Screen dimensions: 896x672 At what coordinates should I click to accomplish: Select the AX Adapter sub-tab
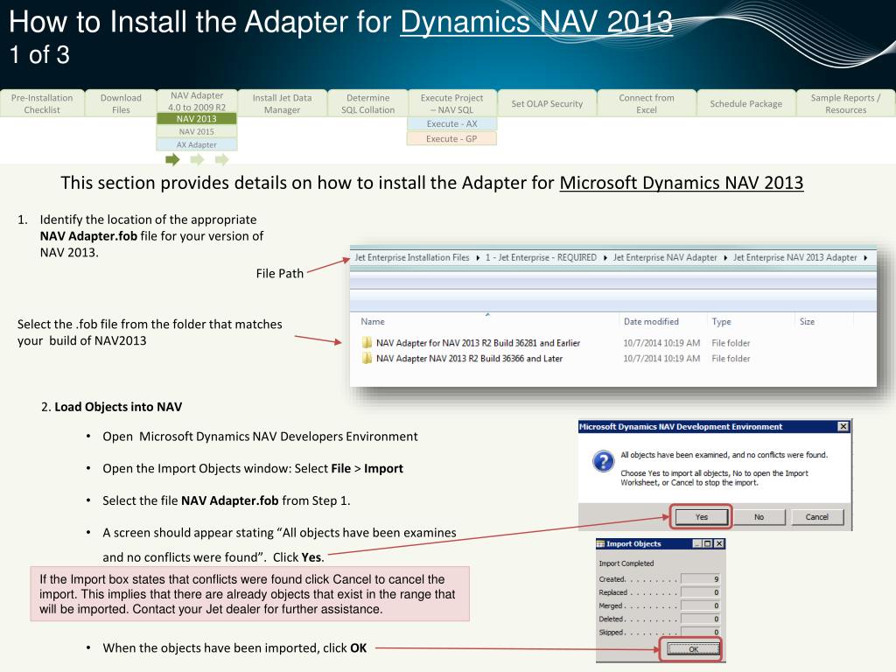coord(197,144)
